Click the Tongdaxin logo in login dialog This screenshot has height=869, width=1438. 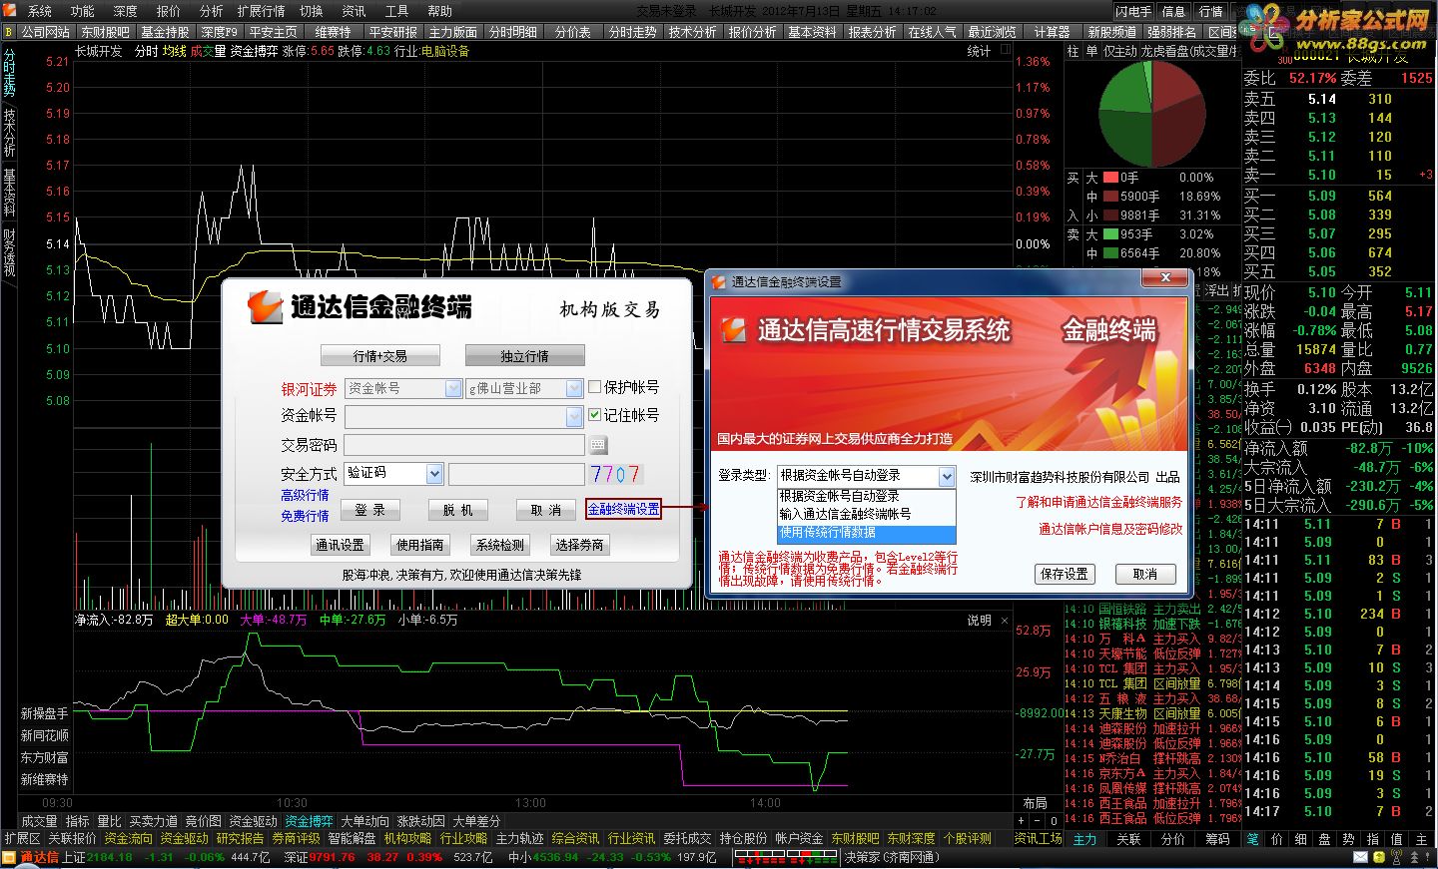point(265,307)
